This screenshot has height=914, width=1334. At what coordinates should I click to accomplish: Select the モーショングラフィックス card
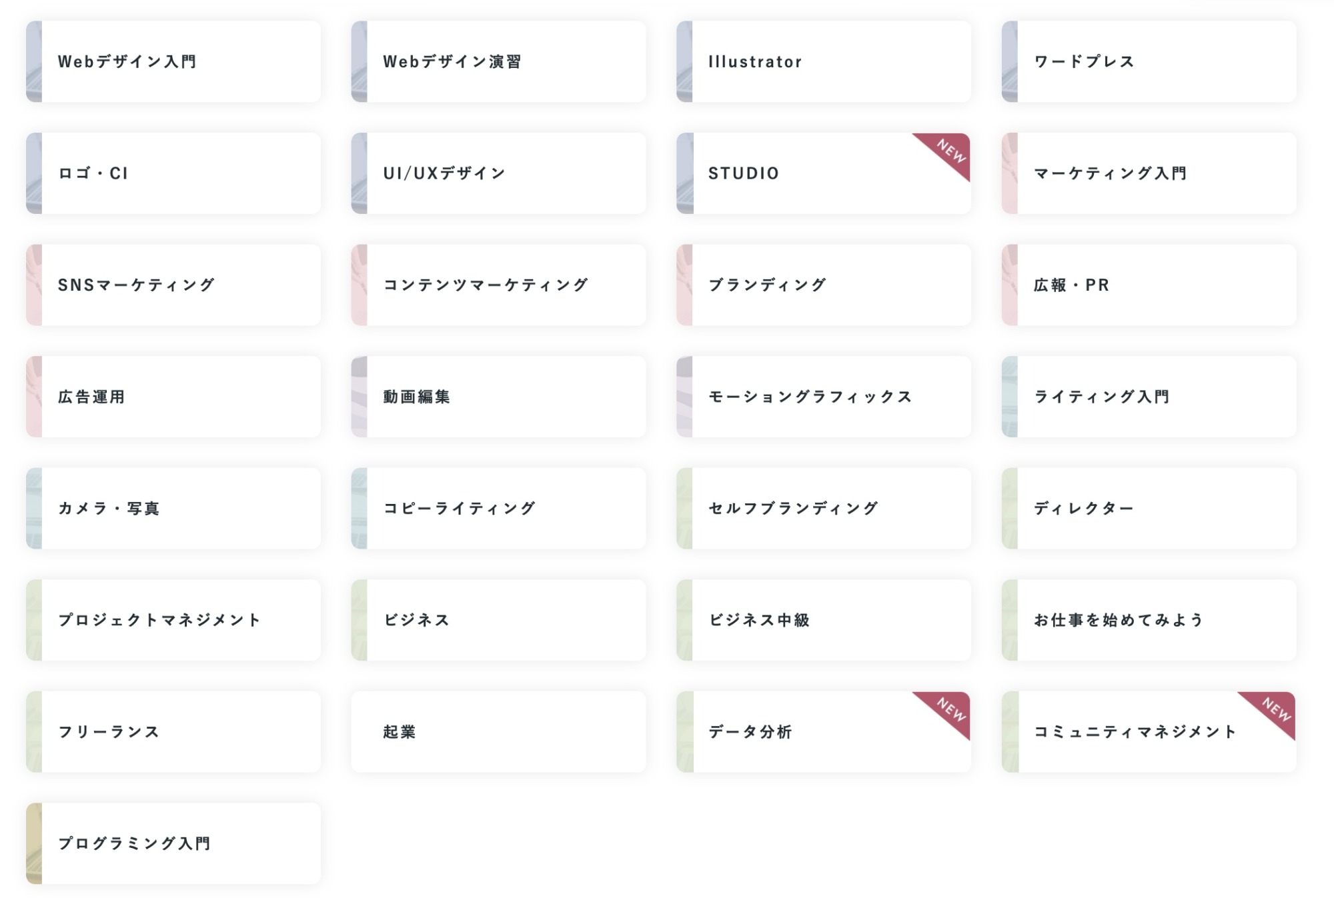824,397
